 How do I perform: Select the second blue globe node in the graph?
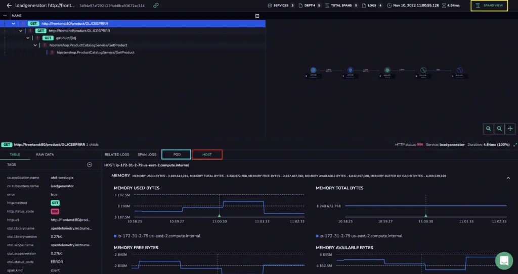(350, 70)
